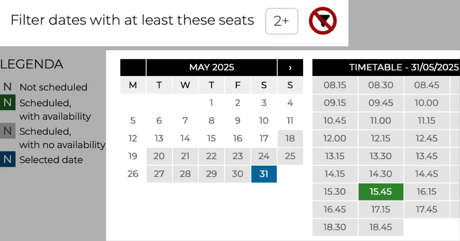Click the 16.15 time slot
This screenshot has height=241, width=460.
click(x=427, y=192)
